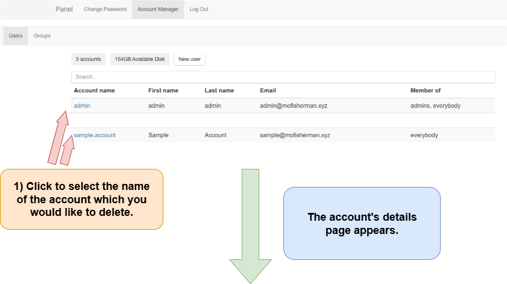Switch to the Users tab
Viewport: 507px width, 284px height.
click(x=16, y=36)
